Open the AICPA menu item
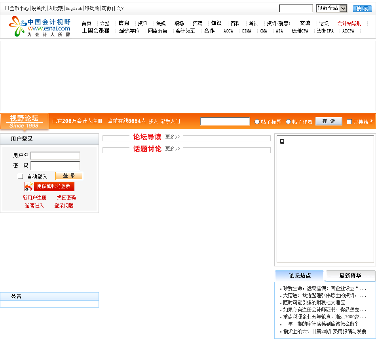 (x=348, y=31)
